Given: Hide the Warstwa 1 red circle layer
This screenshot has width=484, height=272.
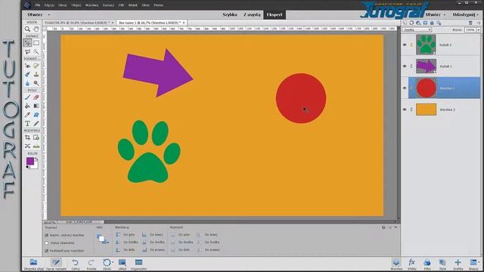Looking at the screenshot, I should click(x=405, y=88).
